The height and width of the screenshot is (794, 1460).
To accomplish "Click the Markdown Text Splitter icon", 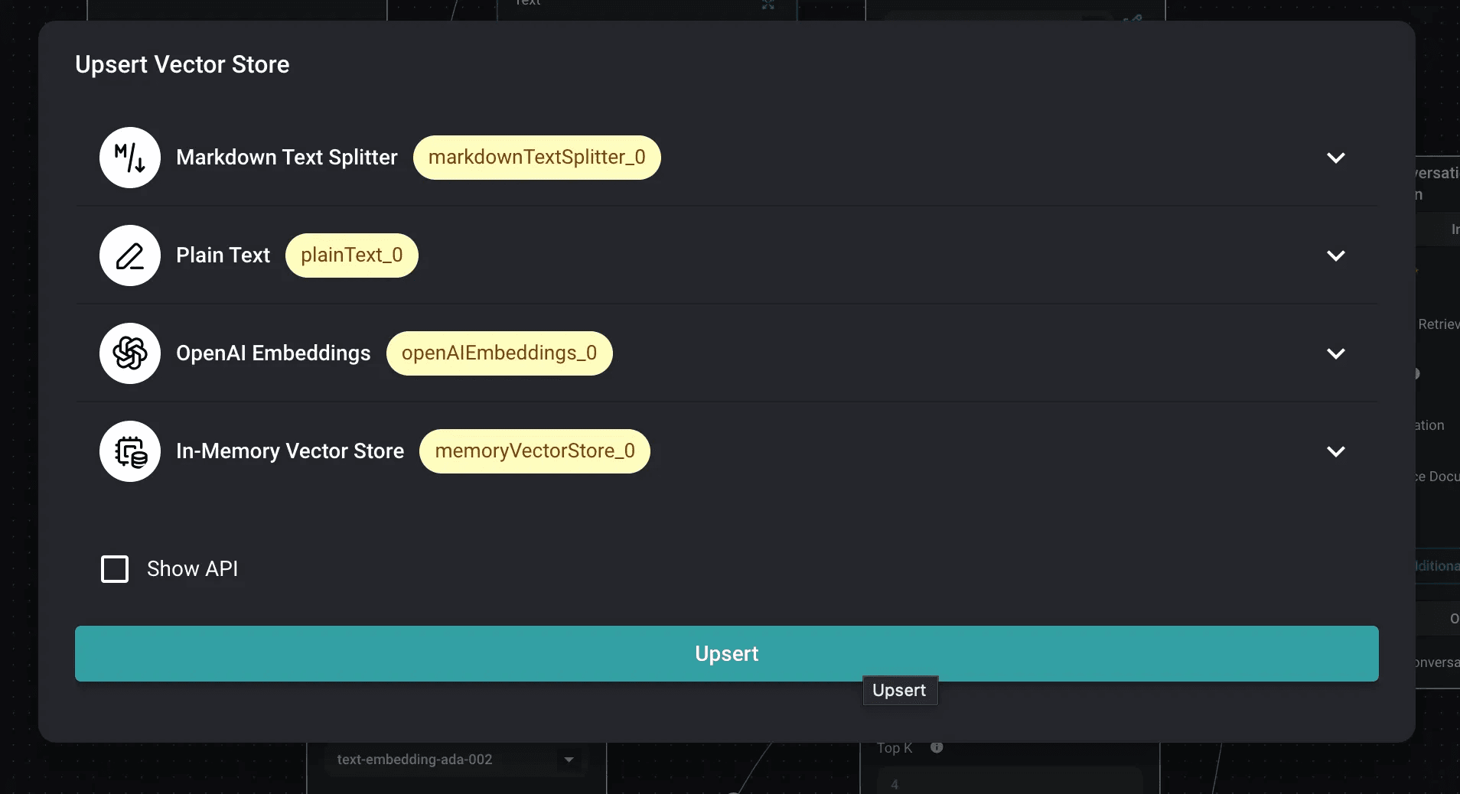I will coord(130,158).
